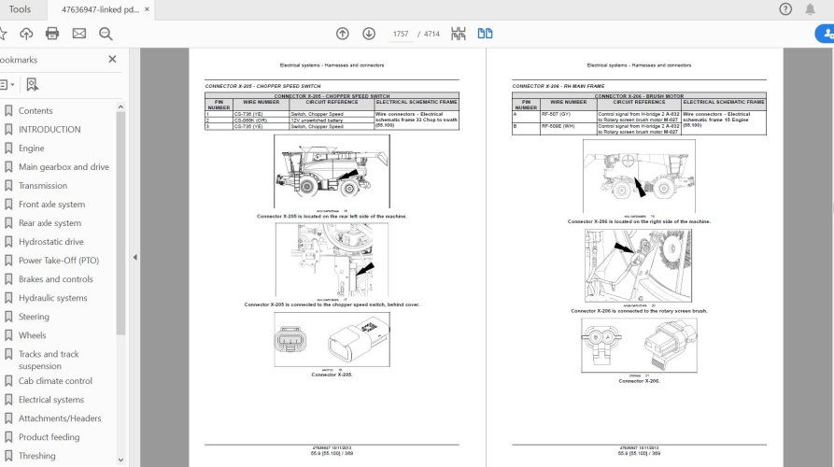The width and height of the screenshot is (834, 467).
Task: Go to the next page arrow
Action: pyautogui.click(x=369, y=34)
